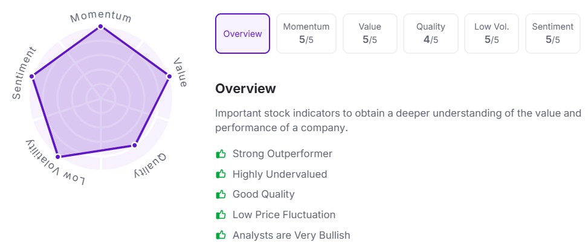This screenshot has width=588, height=252.
Task: Show the Quality 4/5 tab
Action: pos(431,34)
